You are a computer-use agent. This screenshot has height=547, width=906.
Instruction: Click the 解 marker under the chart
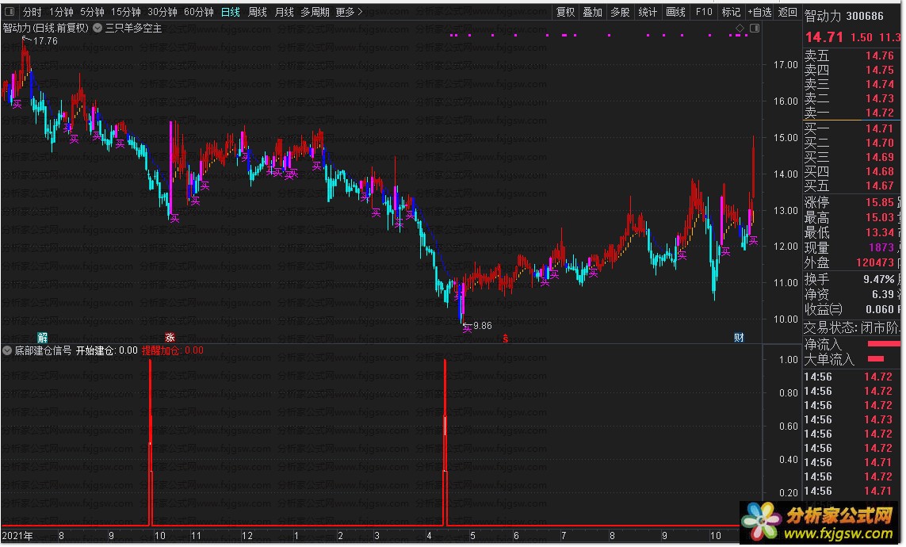coord(42,338)
